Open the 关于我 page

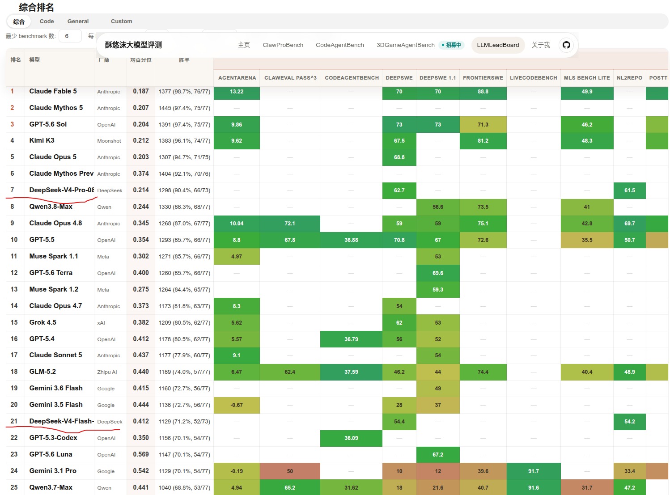click(541, 45)
